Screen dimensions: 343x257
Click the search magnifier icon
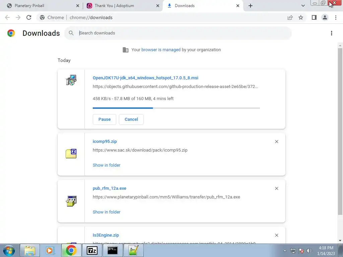point(71,33)
